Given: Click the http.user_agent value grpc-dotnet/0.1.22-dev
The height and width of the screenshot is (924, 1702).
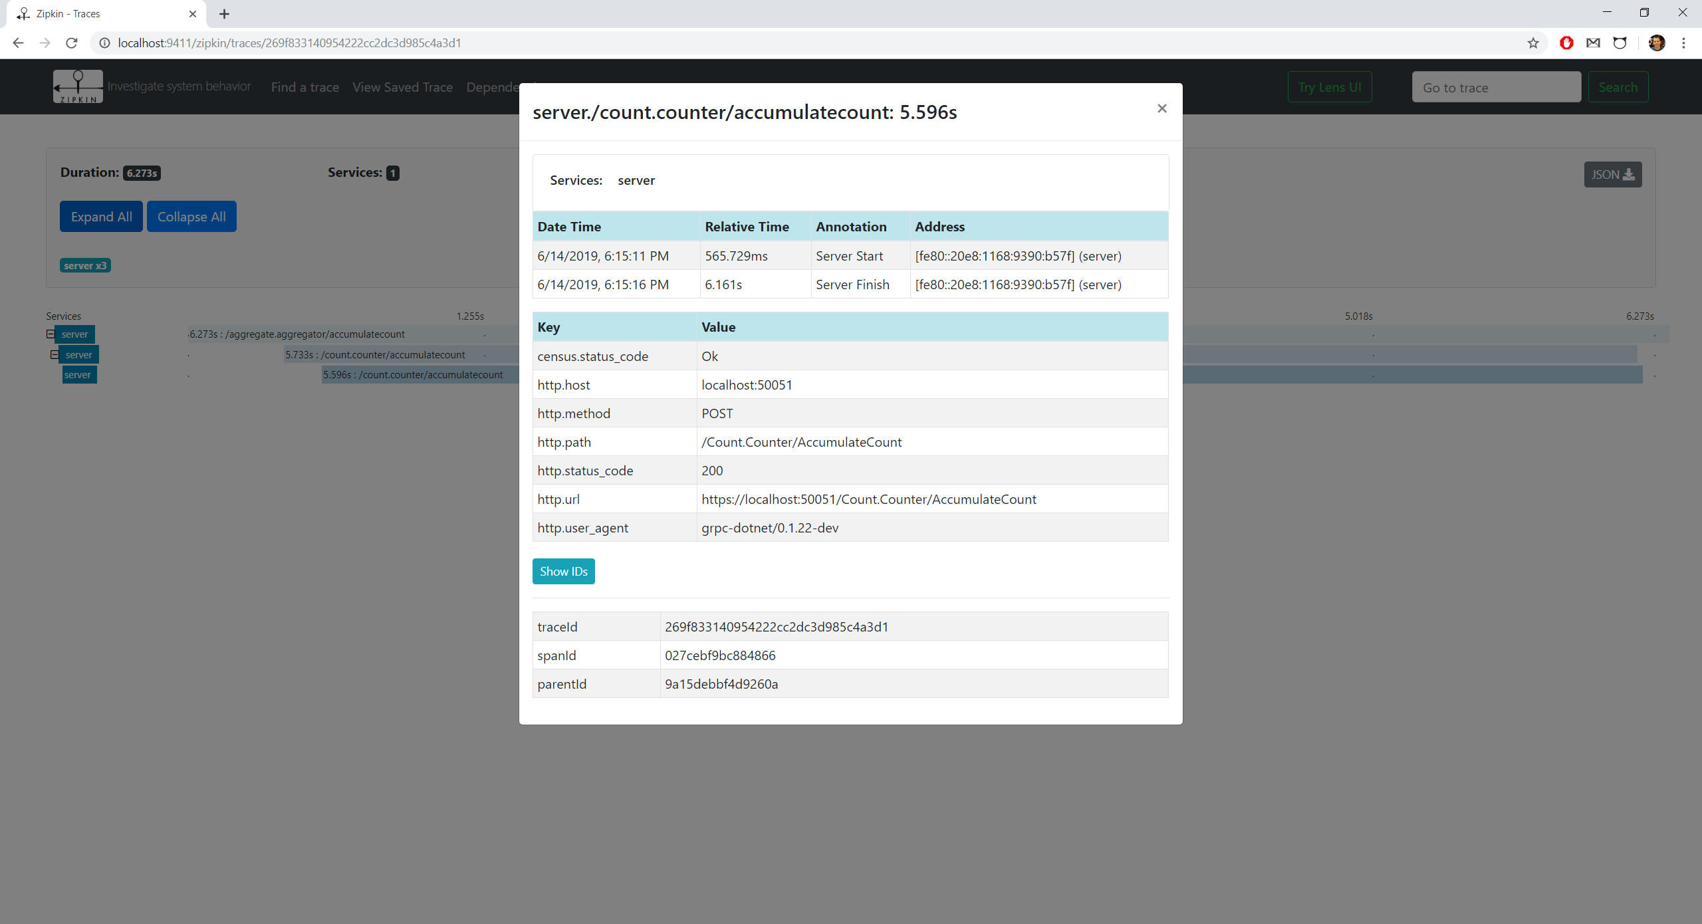Looking at the screenshot, I should 770,528.
